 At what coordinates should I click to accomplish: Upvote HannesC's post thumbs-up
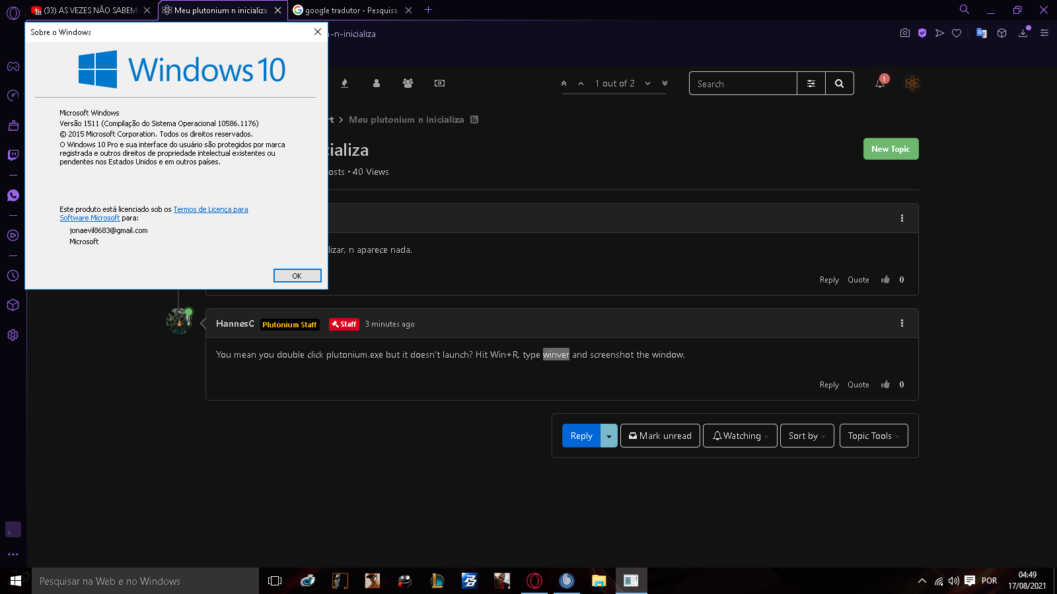pos(885,384)
